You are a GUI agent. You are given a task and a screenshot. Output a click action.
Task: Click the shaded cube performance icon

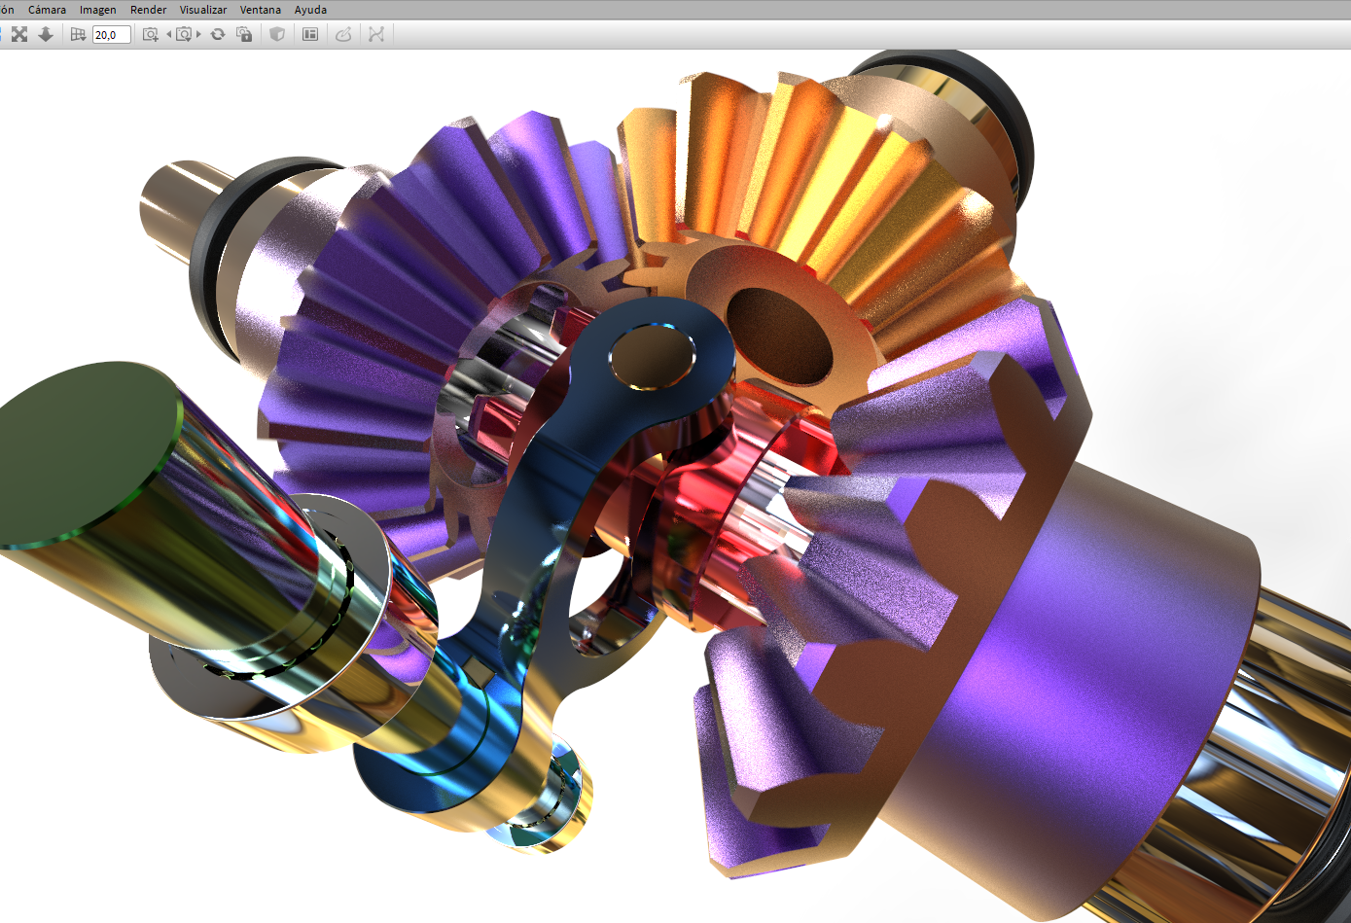277,34
